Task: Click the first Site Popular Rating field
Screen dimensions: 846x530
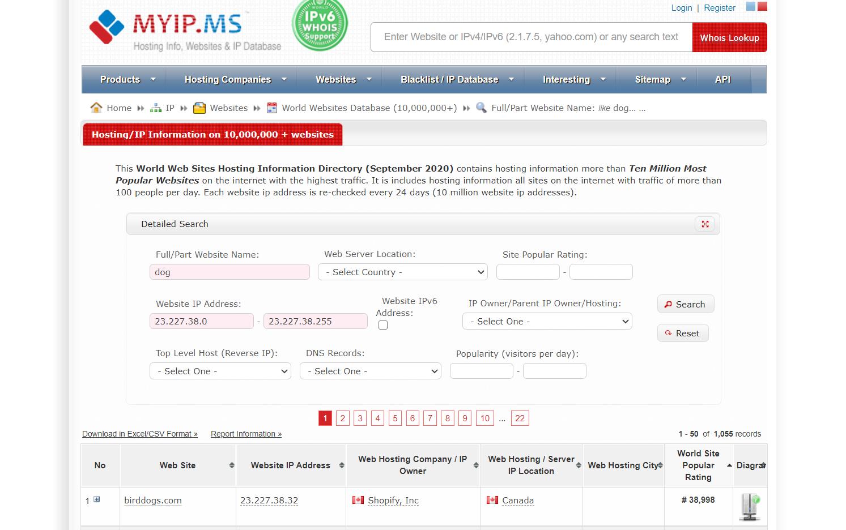Action: coord(528,272)
